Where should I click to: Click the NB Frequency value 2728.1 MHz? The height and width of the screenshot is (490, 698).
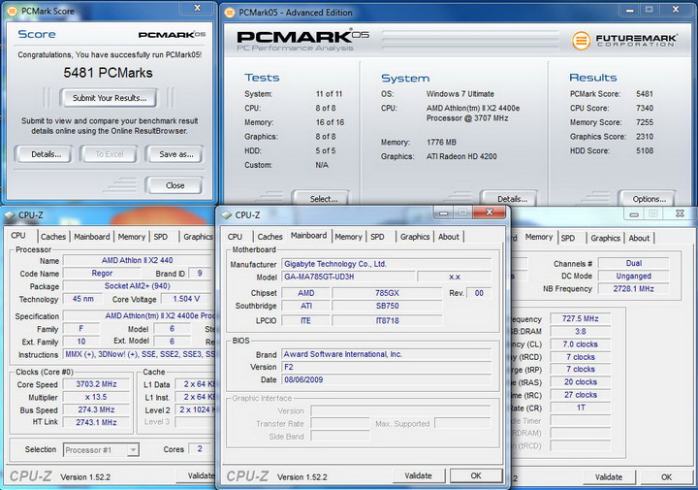[x=633, y=289]
